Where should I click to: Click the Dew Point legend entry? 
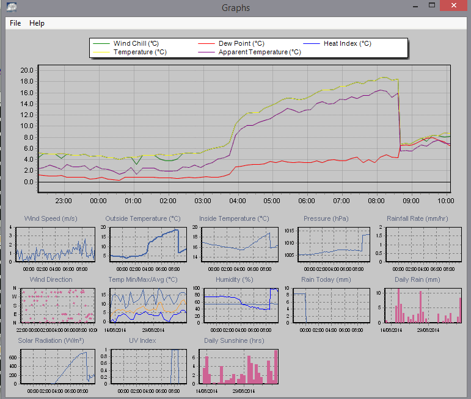click(241, 43)
